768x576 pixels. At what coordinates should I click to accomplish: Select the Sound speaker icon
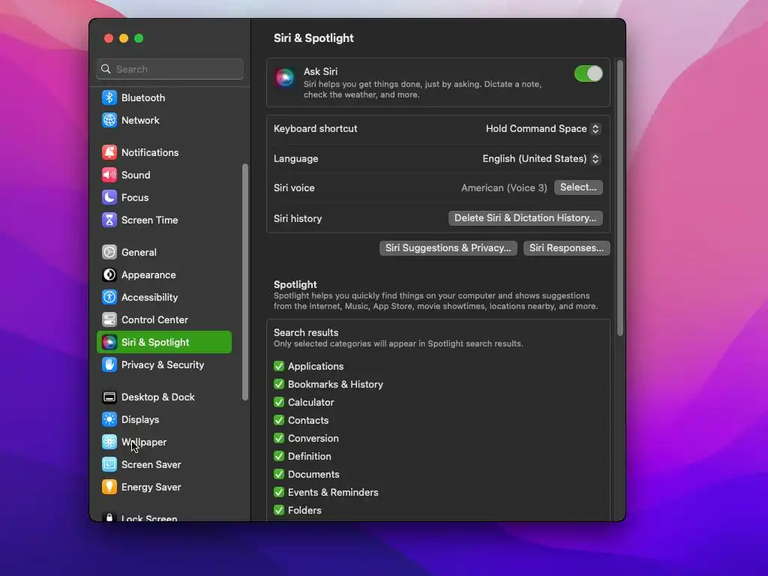[x=109, y=175]
